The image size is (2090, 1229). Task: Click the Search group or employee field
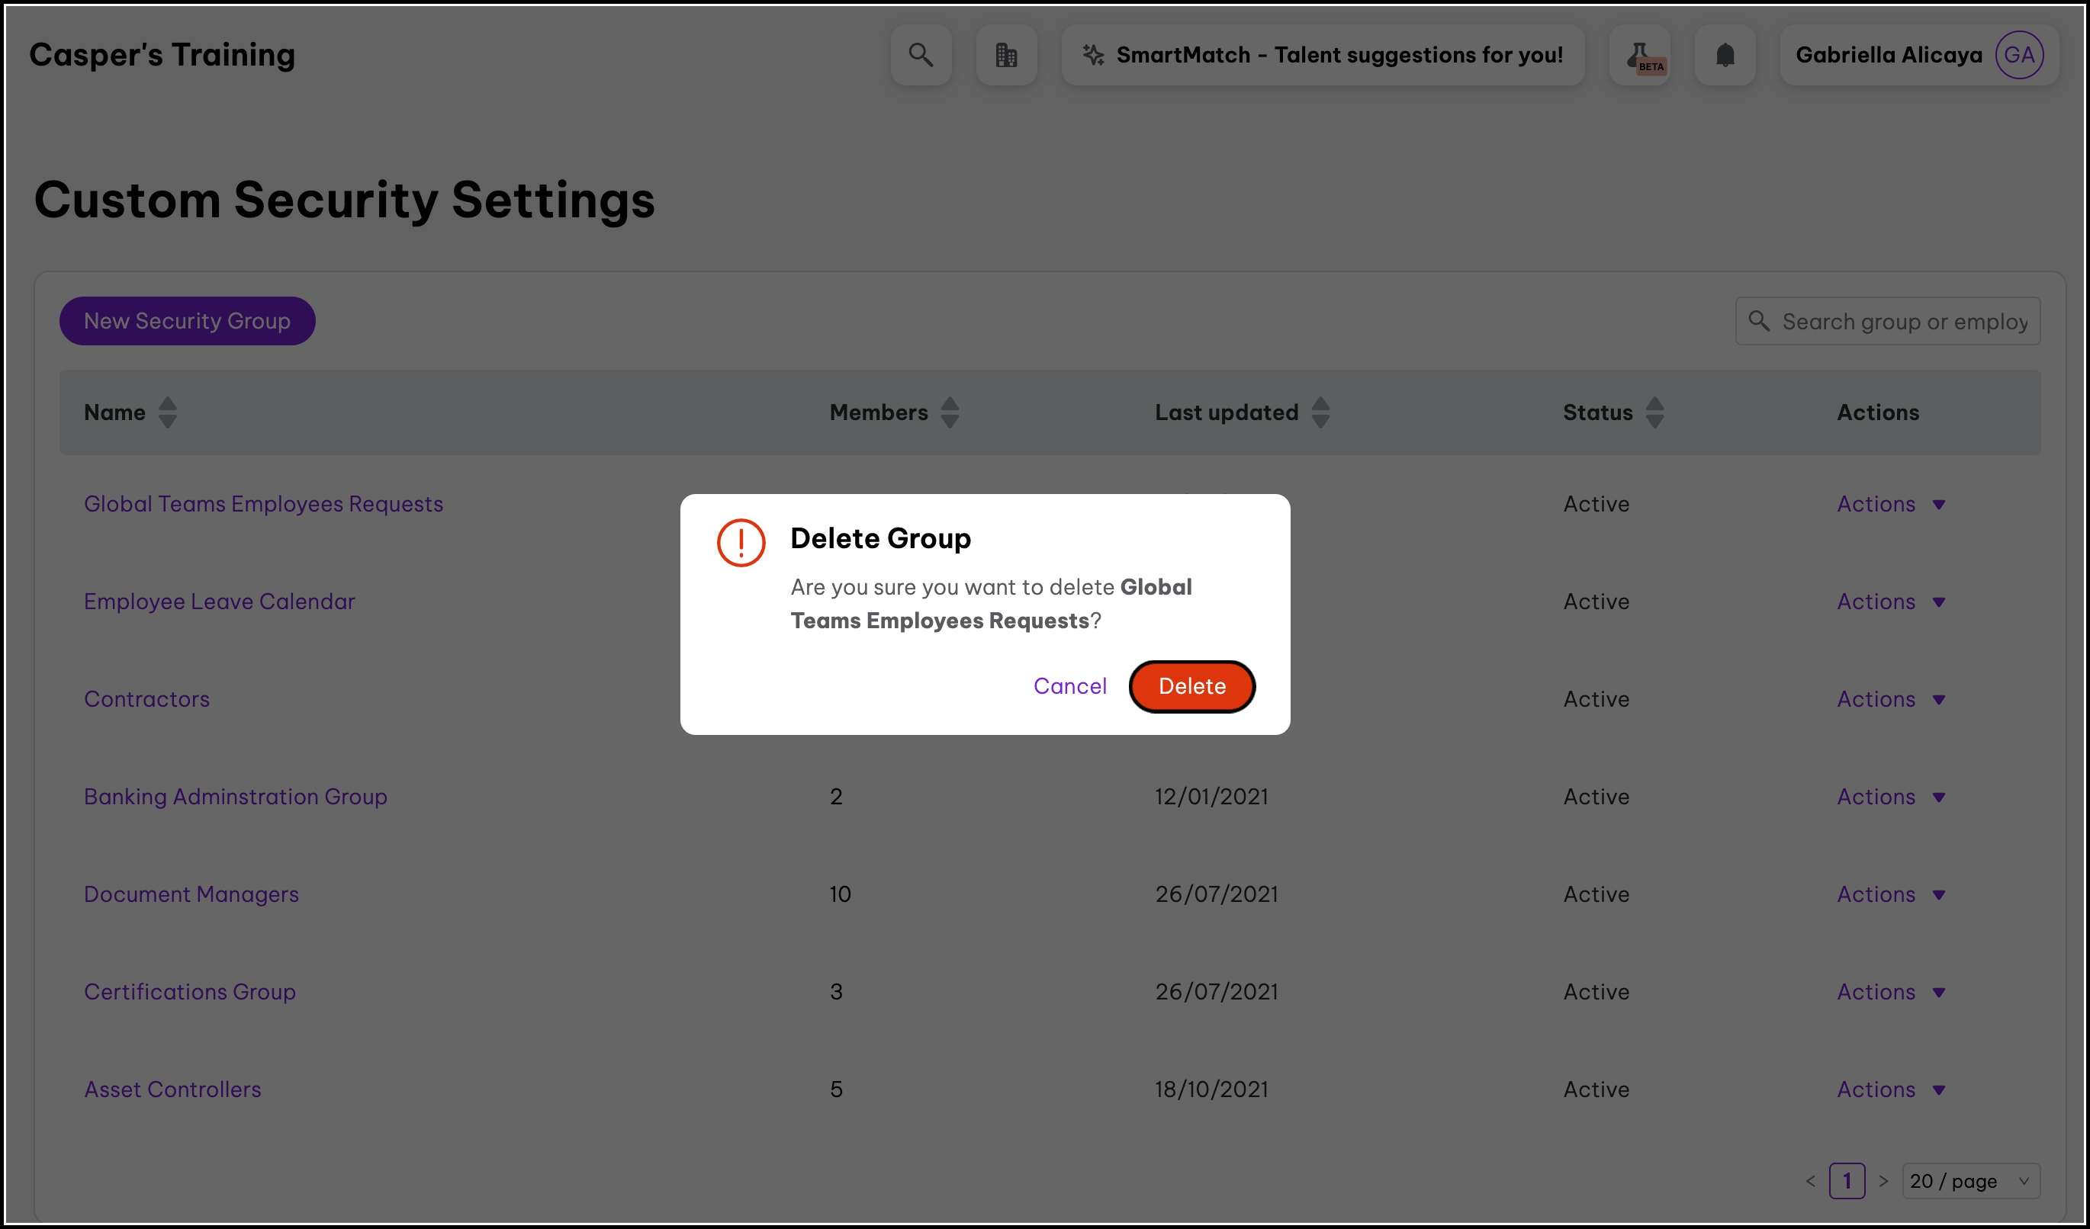(1903, 322)
